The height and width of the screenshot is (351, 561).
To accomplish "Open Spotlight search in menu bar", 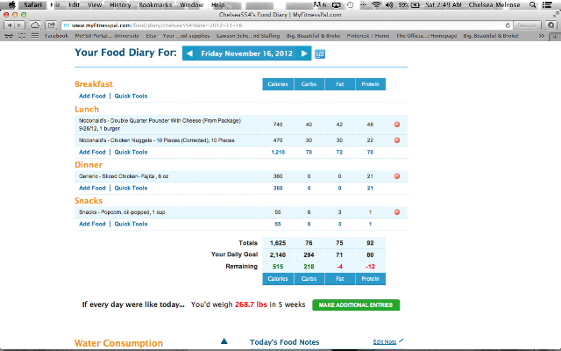I will pyautogui.click(x=532, y=5).
